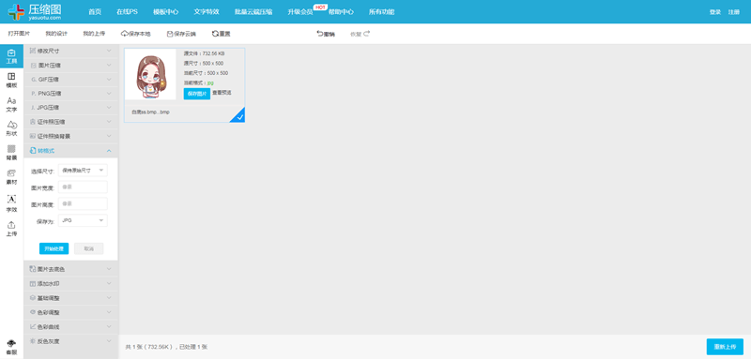Toggle the blue checkmark on image card
The height and width of the screenshot is (359, 751).
pyautogui.click(x=238, y=116)
